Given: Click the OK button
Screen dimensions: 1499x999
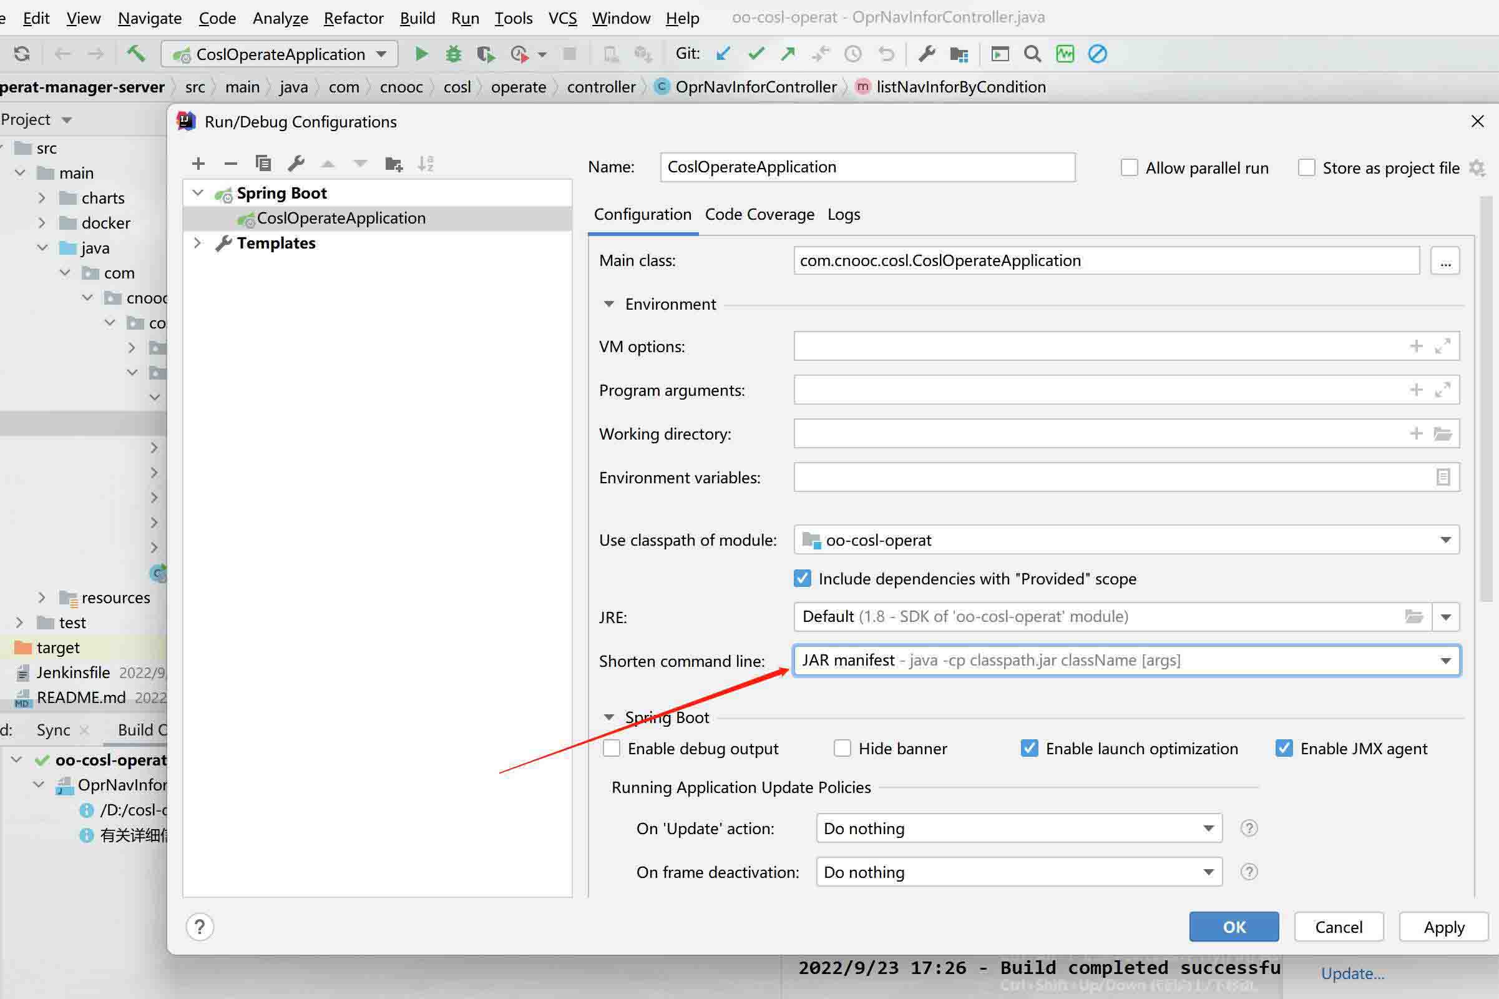Looking at the screenshot, I should pos(1233,927).
